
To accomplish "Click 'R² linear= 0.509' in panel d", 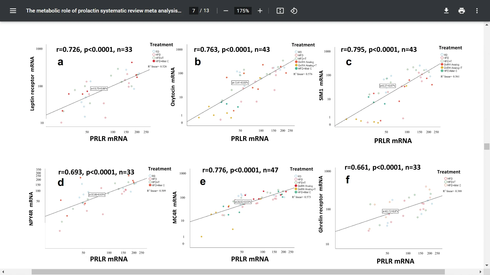I will point(156,191).
